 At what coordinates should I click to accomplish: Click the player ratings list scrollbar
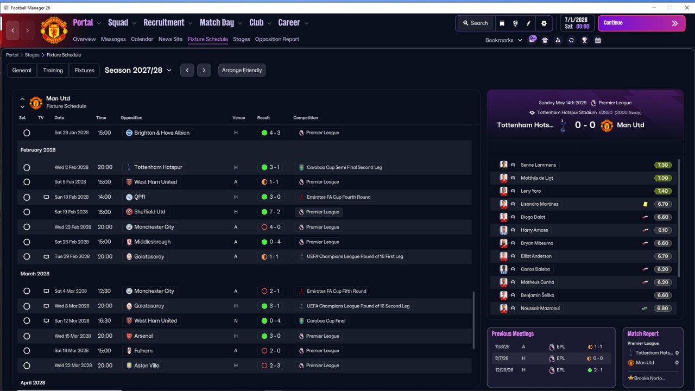point(678,217)
